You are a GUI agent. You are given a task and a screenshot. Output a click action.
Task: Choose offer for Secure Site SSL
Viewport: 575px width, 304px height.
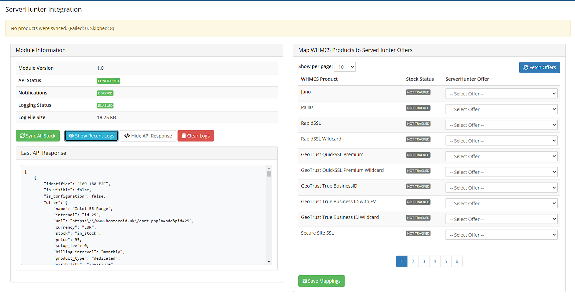(501, 235)
